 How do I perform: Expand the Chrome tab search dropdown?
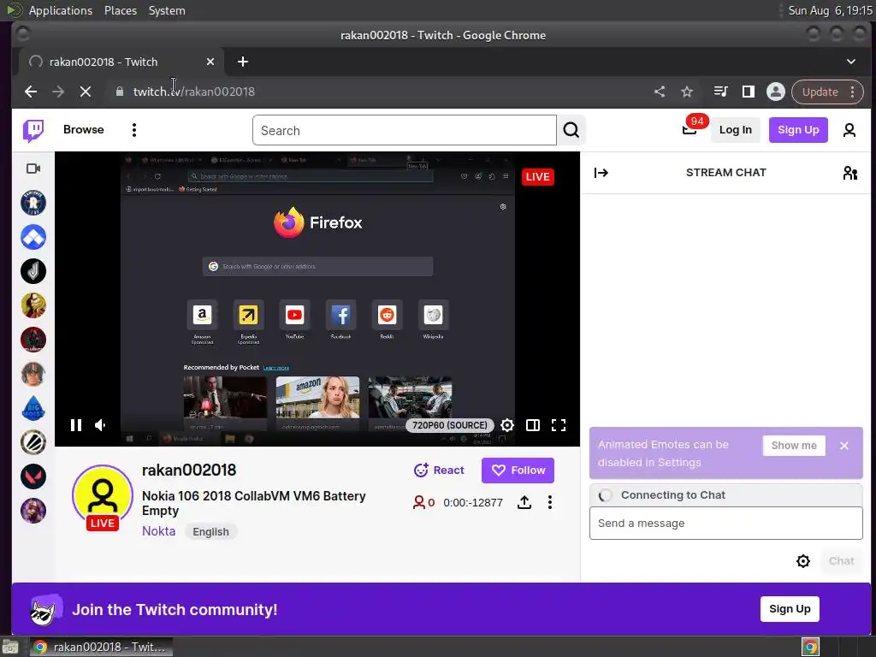(850, 62)
